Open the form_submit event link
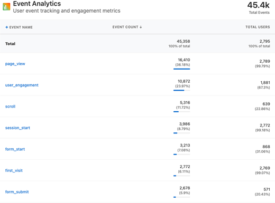 click(x=17, y=192)
